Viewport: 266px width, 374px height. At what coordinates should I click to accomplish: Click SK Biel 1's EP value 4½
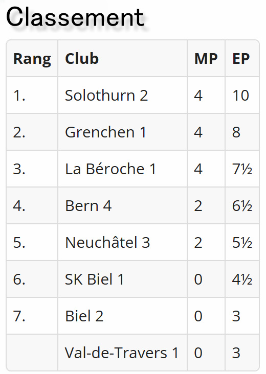(x=242, y=279)
